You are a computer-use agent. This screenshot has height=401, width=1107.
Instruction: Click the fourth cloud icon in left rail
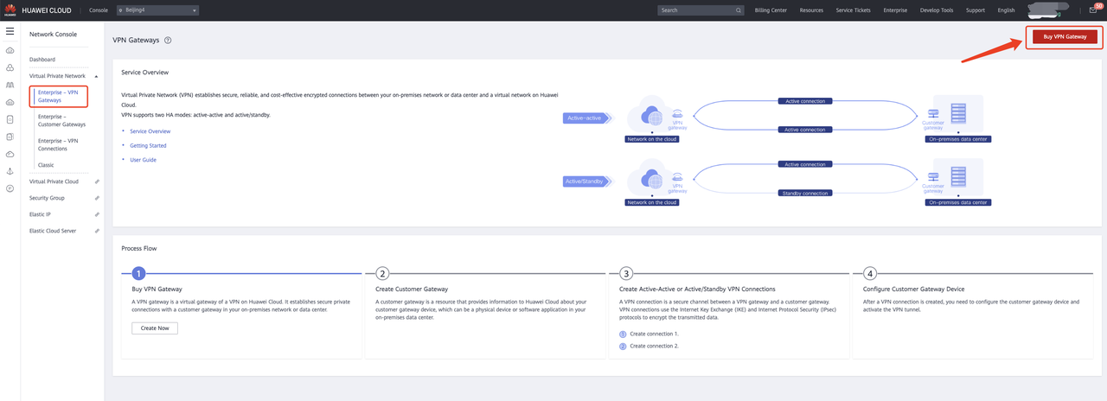point(10,102)
